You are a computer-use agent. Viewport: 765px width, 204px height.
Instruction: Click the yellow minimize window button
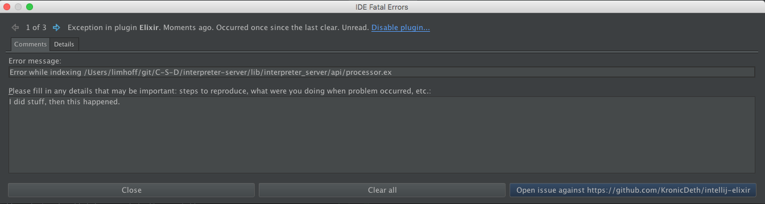click(x=19, y=7)
